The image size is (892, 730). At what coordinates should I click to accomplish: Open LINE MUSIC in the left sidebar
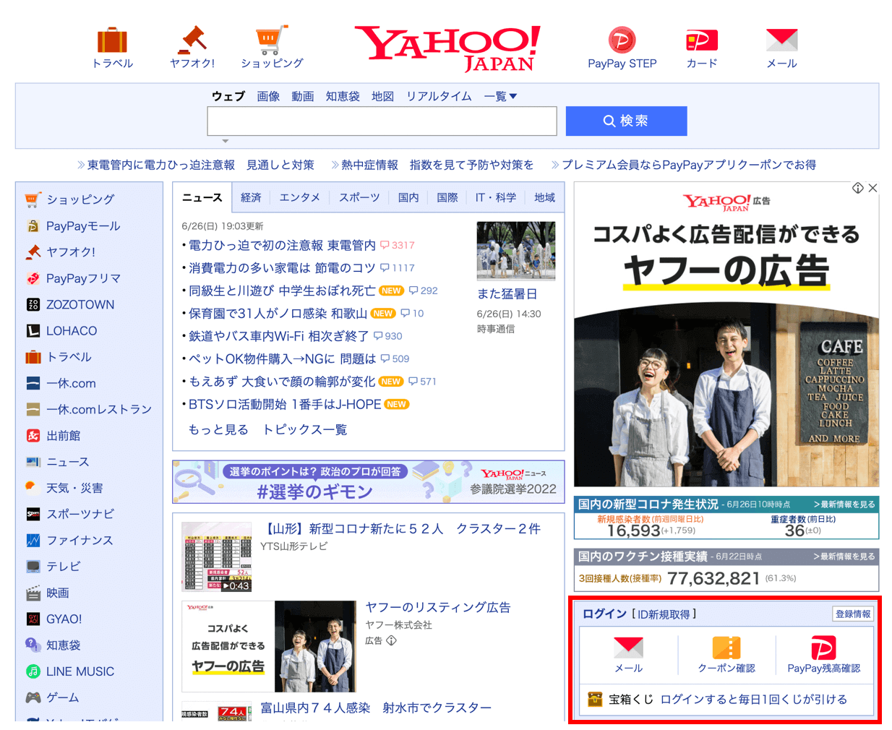click(80, 671)
